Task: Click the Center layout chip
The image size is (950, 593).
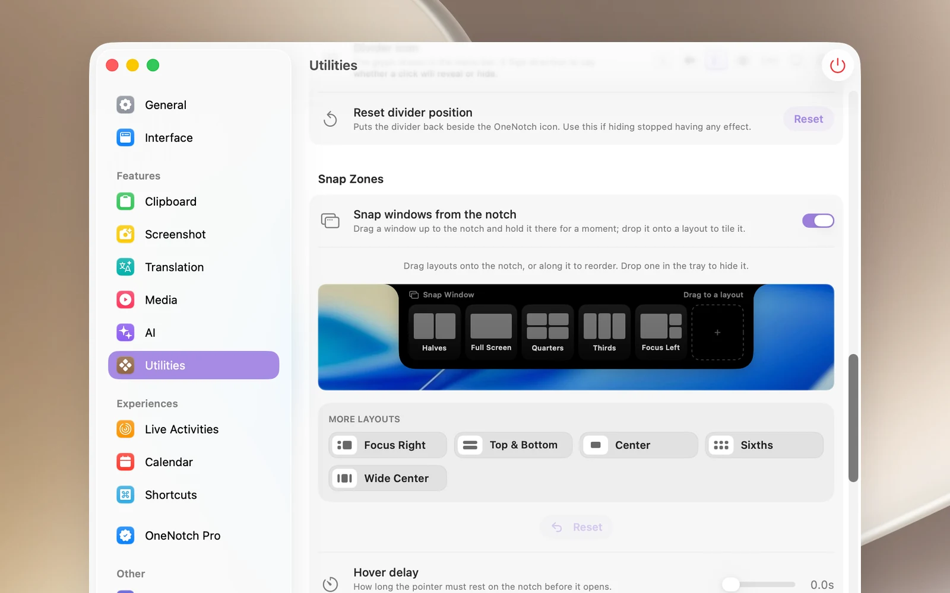Action: [638, 445]
